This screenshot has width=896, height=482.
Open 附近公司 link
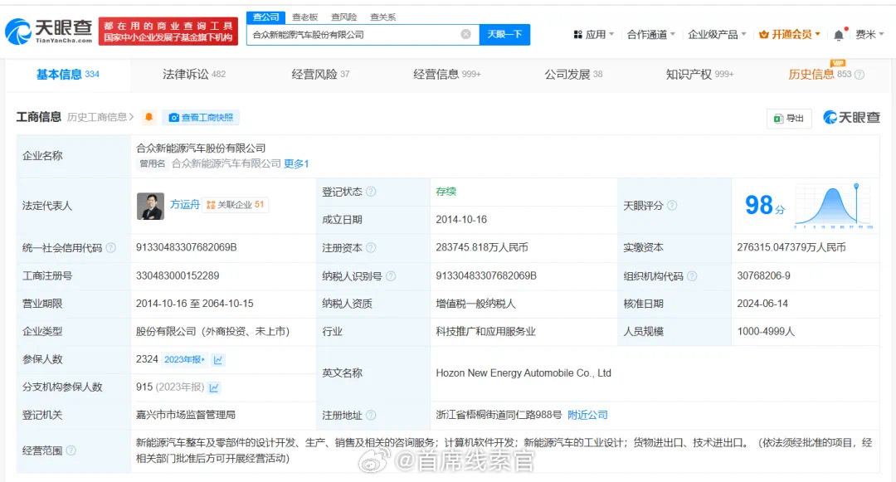point(587,415)
